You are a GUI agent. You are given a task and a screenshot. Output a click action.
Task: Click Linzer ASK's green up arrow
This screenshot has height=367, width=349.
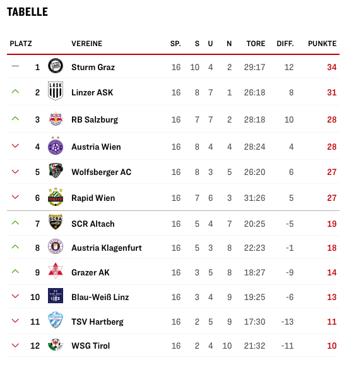click(15, 92)
